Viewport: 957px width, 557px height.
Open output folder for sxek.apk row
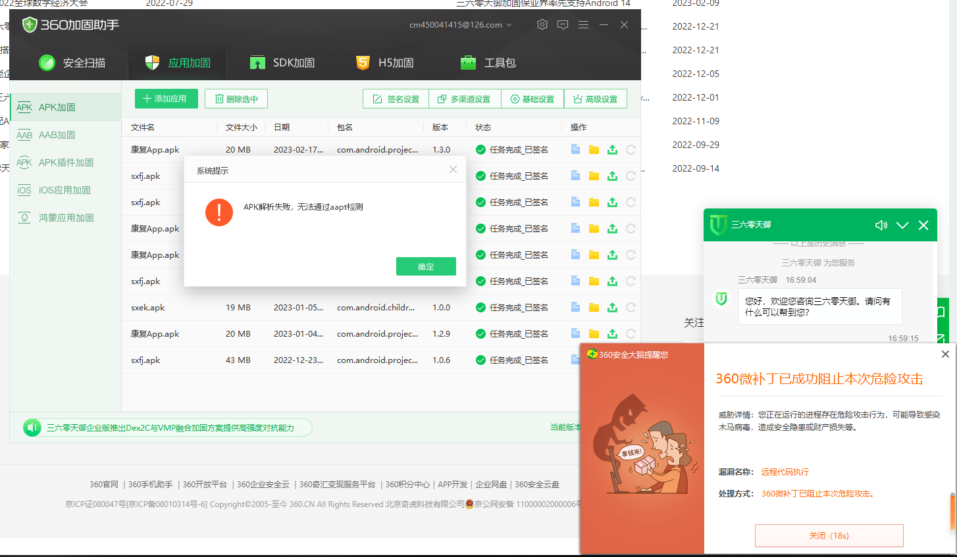coord(594,307)
